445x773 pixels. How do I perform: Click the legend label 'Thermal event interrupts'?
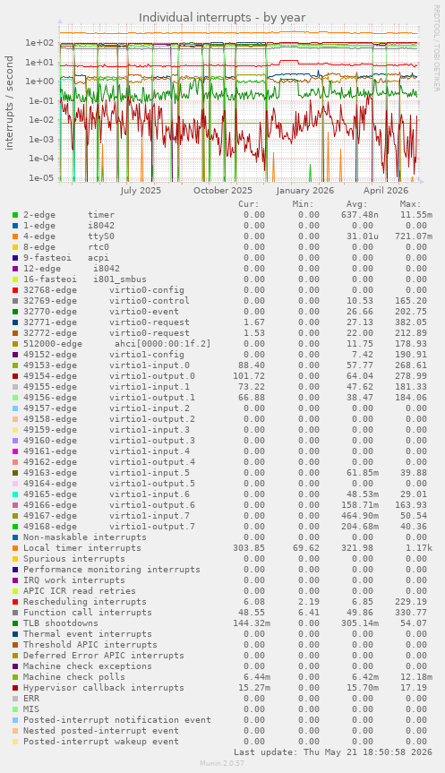(87, 634)
